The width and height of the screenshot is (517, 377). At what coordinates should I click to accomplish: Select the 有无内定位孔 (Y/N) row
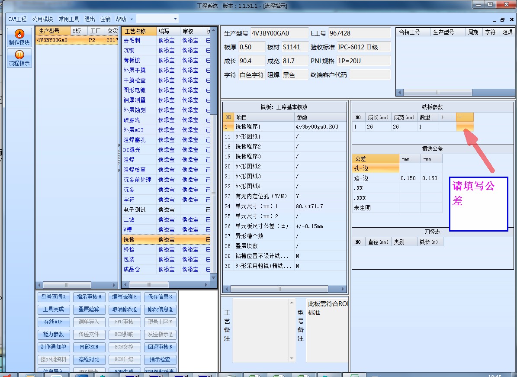point(285,196)
